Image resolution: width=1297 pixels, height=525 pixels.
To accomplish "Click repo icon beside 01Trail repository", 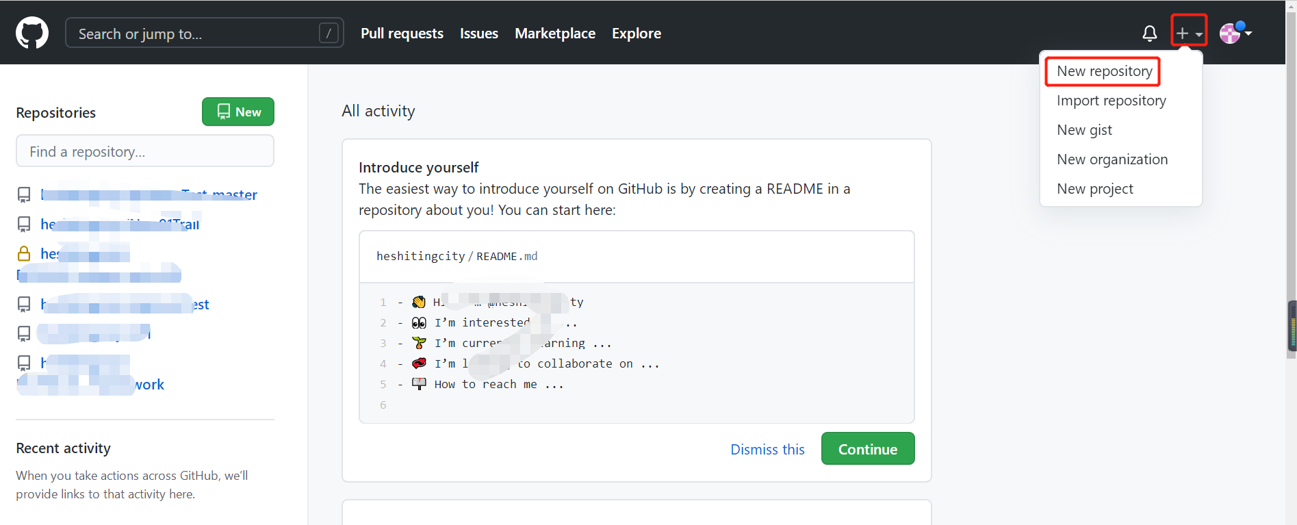I will point(24,225).
